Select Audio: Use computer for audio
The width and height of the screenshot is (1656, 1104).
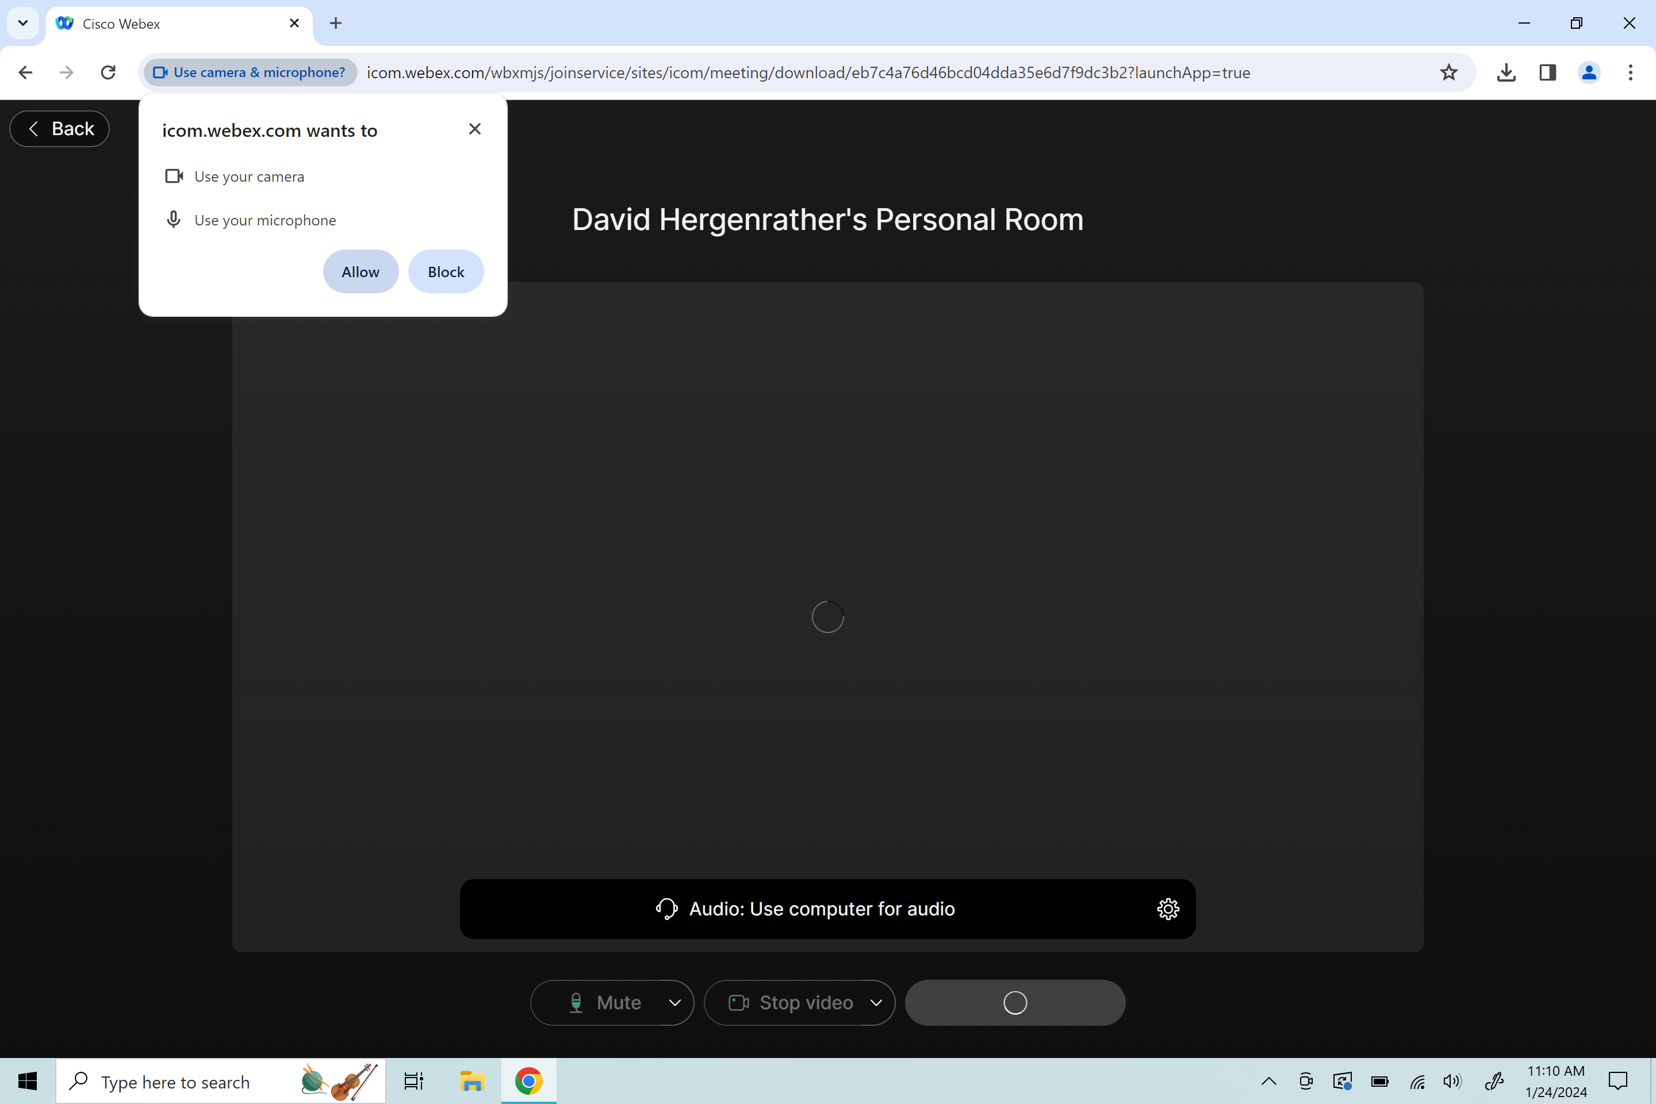(x=822, y=909)
